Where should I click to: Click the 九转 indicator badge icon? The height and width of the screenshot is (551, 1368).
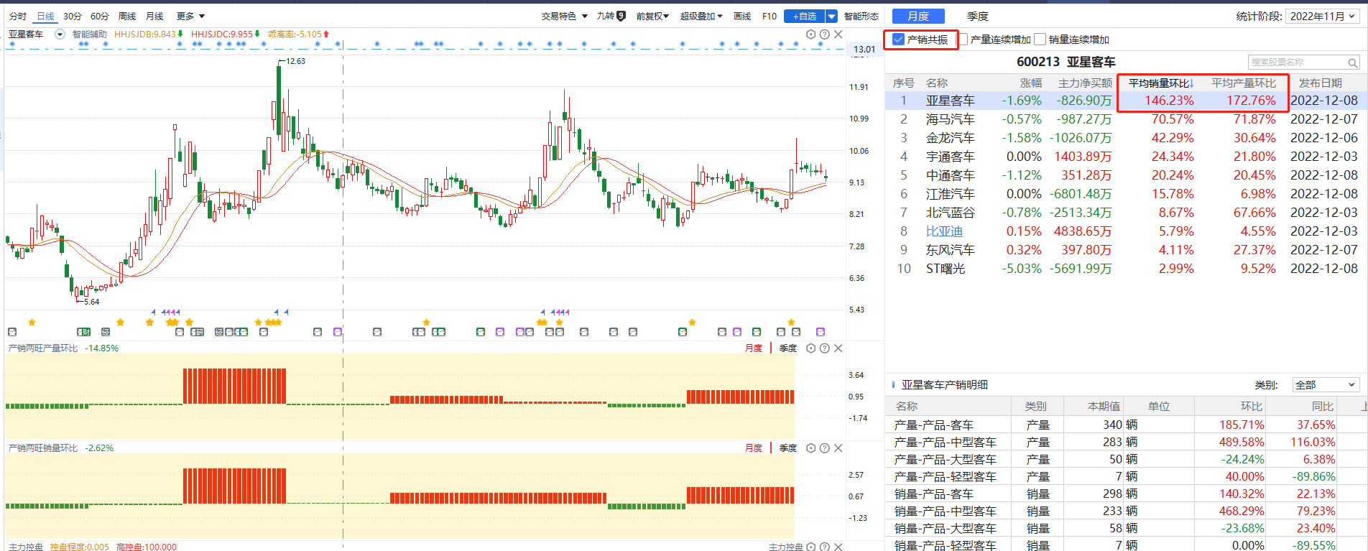[621, 16]
